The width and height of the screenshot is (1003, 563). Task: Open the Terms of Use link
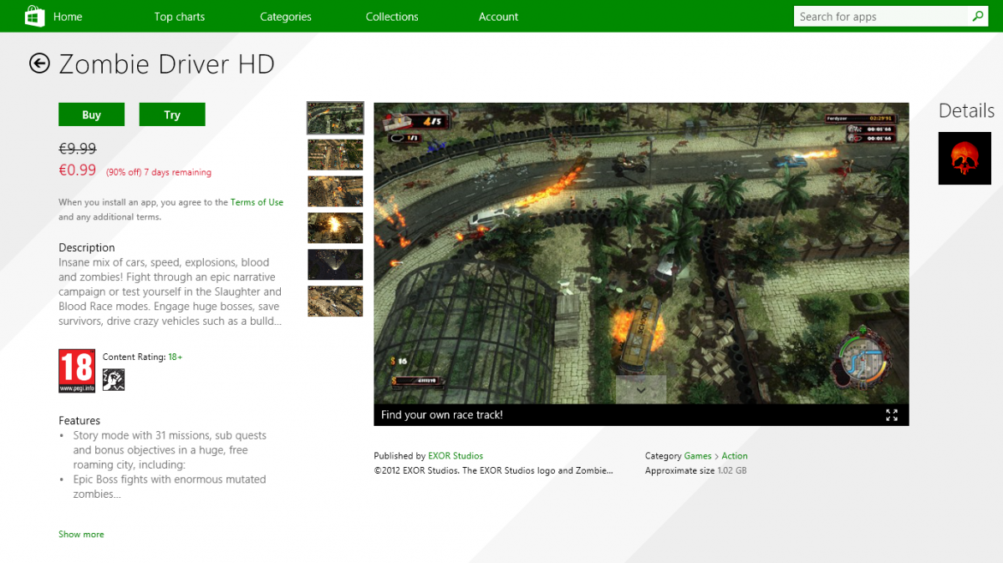[257, 202]
